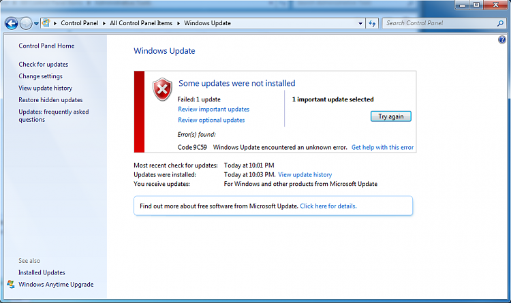Image resolution: width=511 pixels, height=303 pixels.
Task: Click the Windows Update page title
Action: (x=164, y=51)
